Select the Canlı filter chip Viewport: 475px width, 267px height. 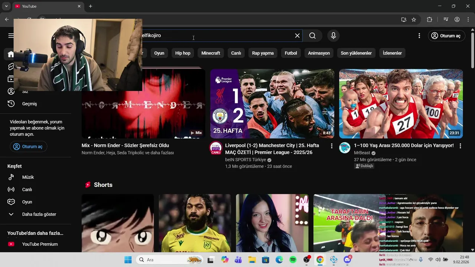pos(236,53)
